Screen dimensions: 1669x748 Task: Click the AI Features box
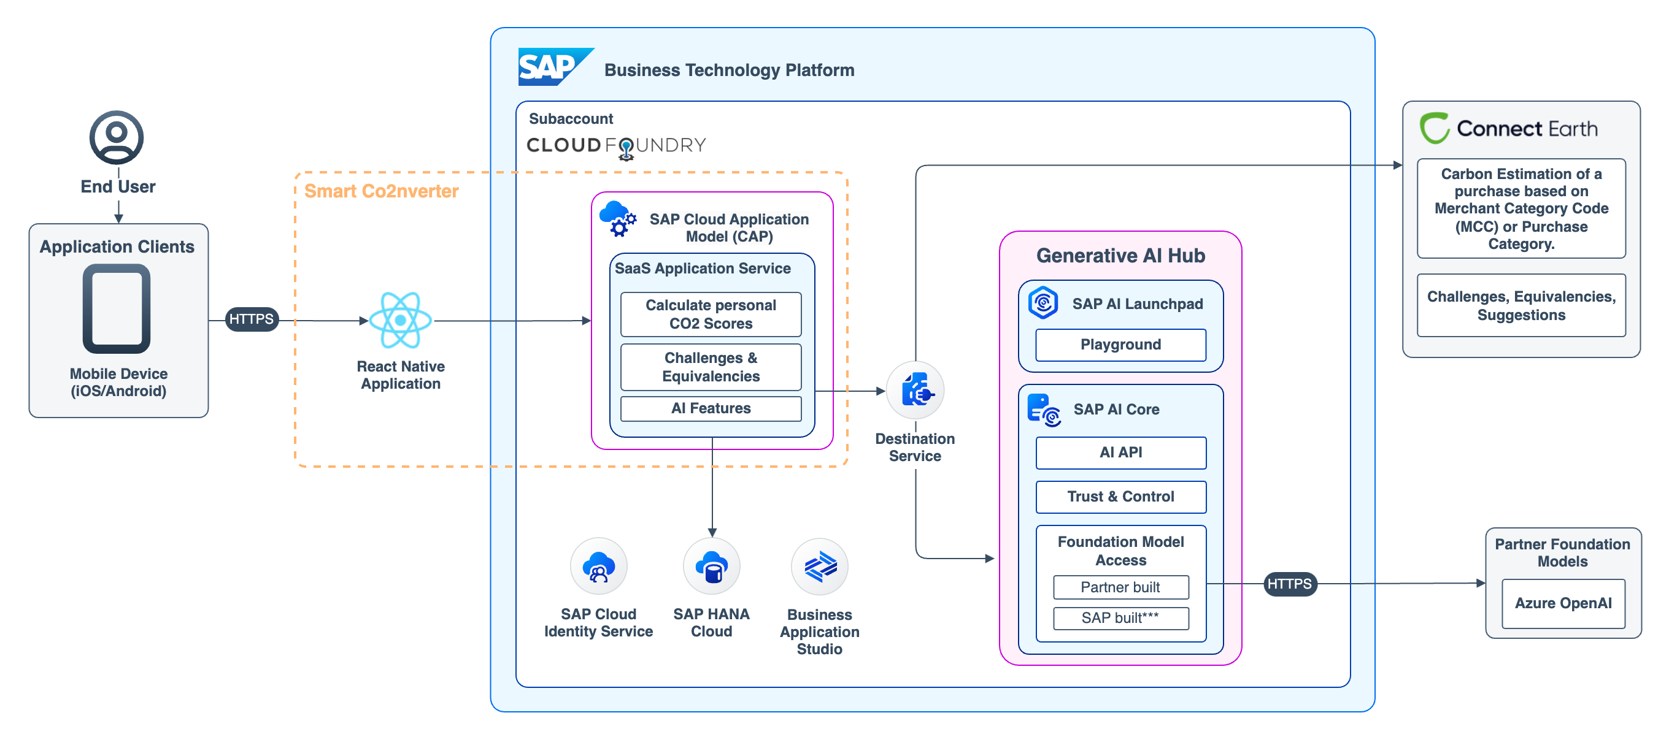[711, 408]
